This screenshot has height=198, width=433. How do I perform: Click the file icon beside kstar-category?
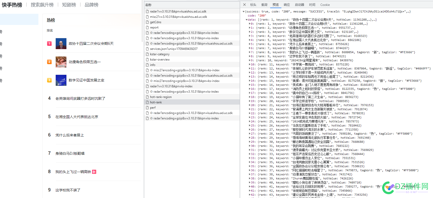[x=147, y=54]
